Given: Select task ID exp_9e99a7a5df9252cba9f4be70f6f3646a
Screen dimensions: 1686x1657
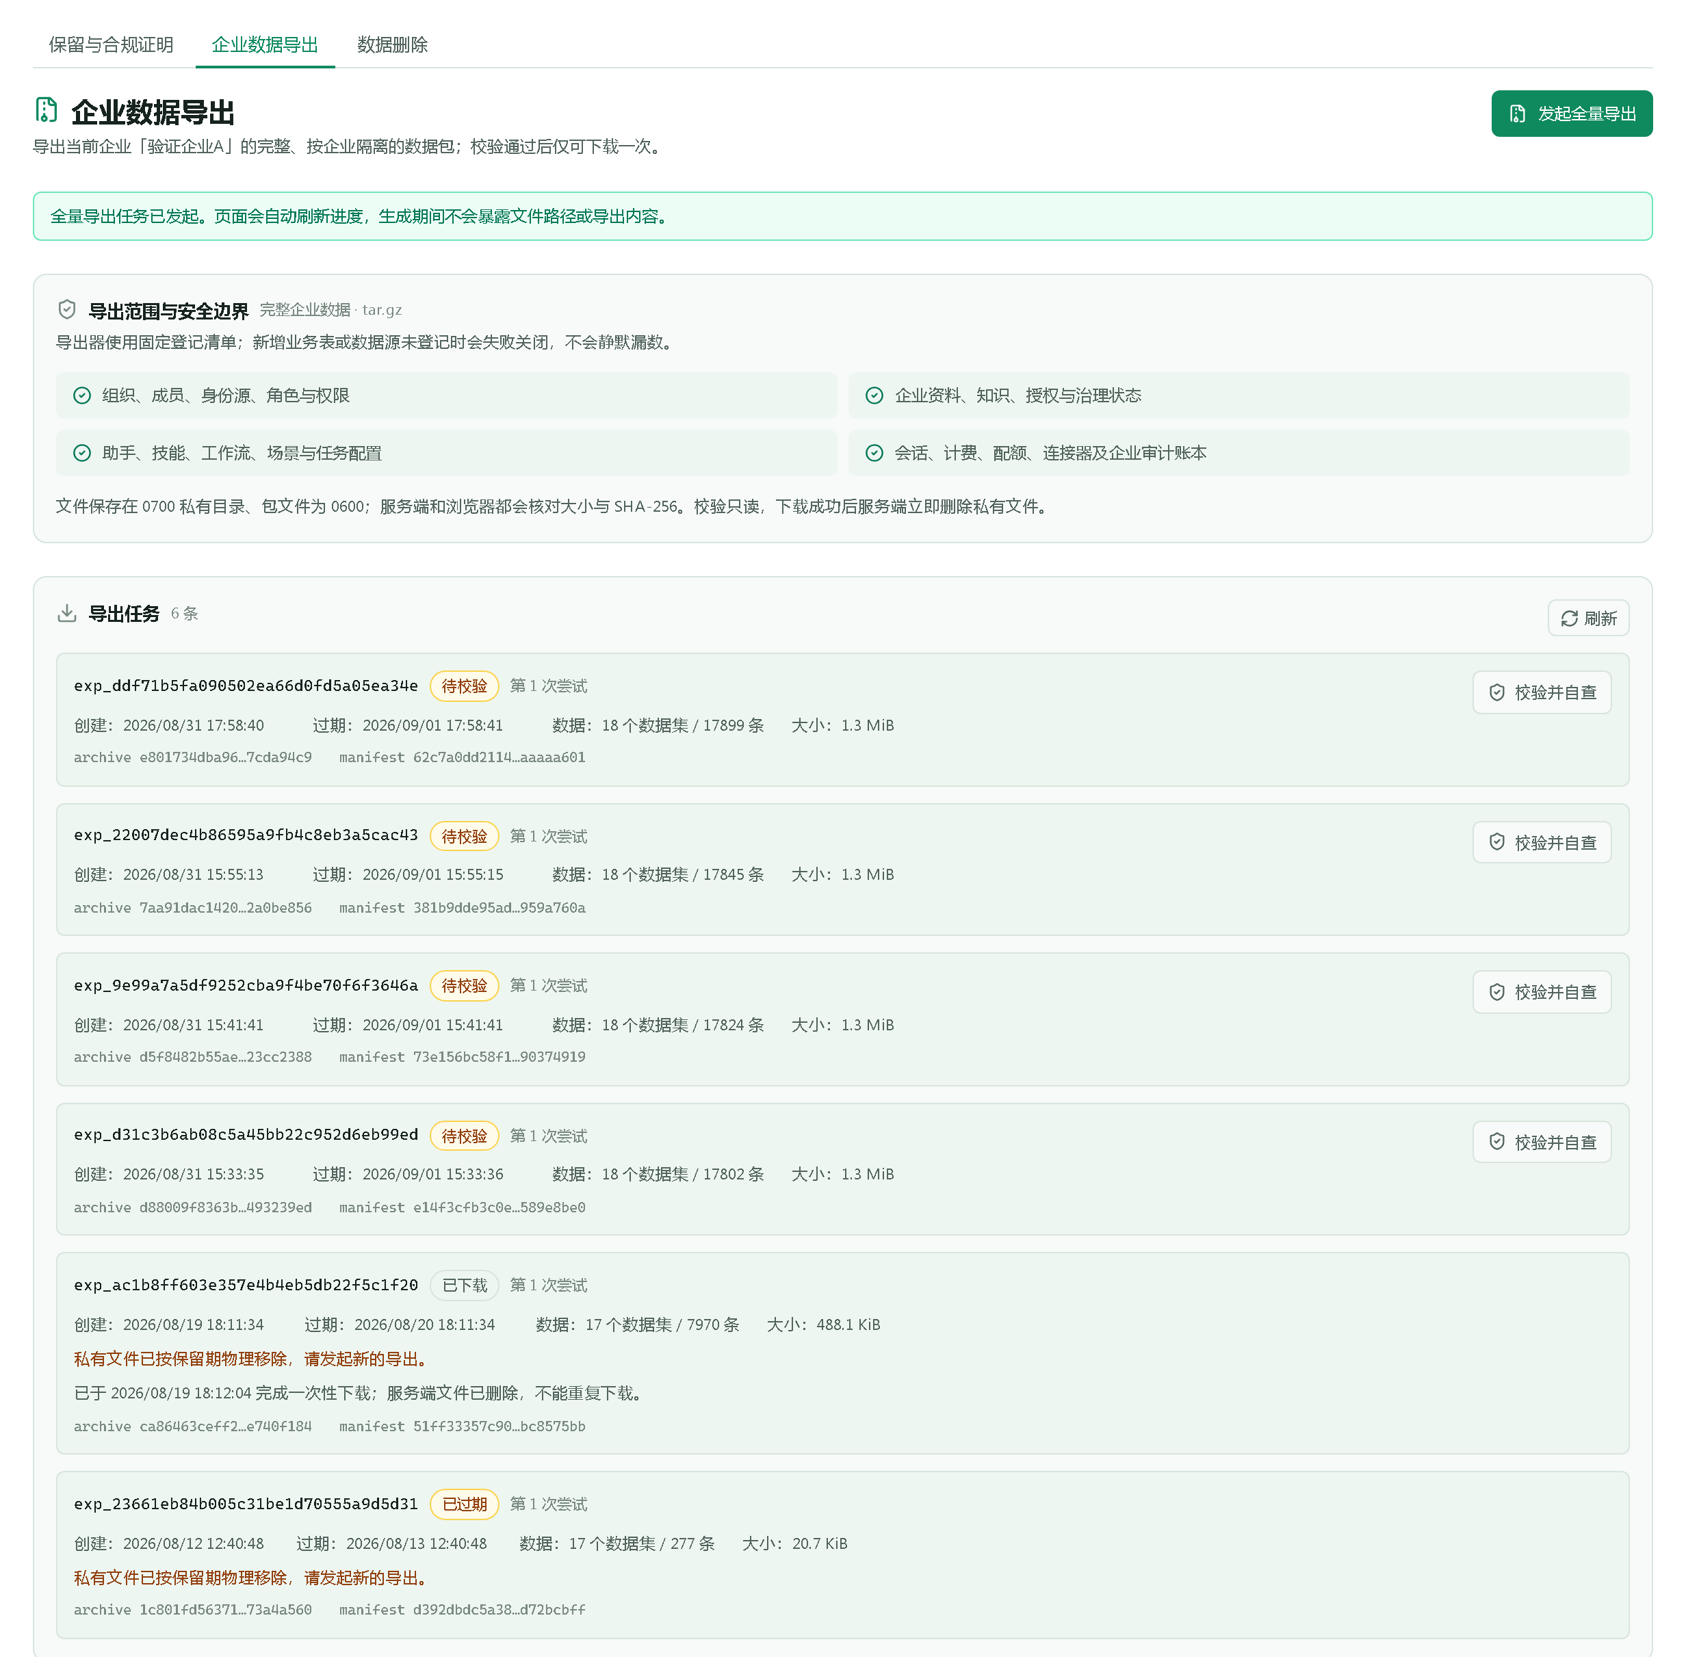Looking at the screenshot, I should (246, 985).
